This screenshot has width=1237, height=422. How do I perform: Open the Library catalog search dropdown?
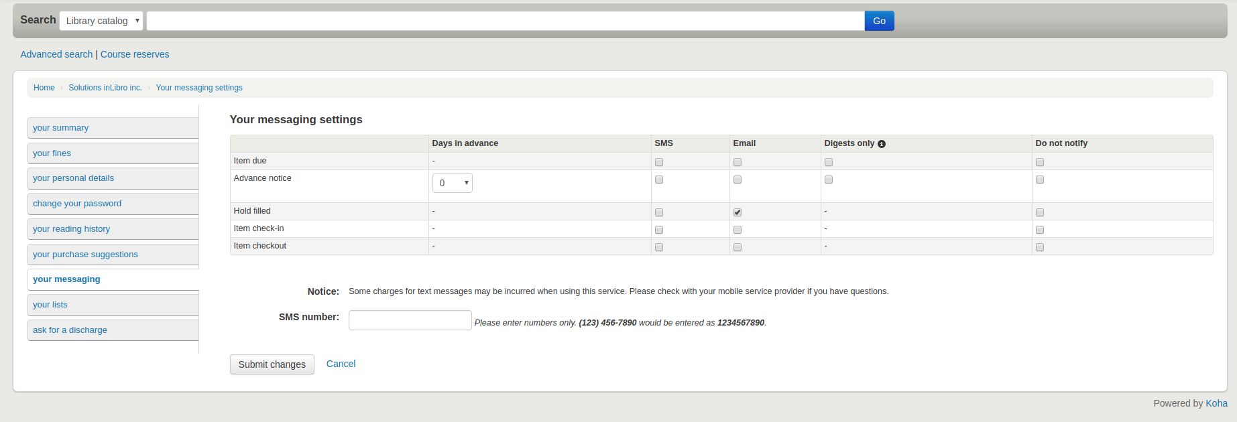(101, 21)
